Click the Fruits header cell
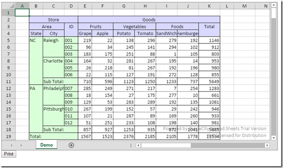 [96, 26]
